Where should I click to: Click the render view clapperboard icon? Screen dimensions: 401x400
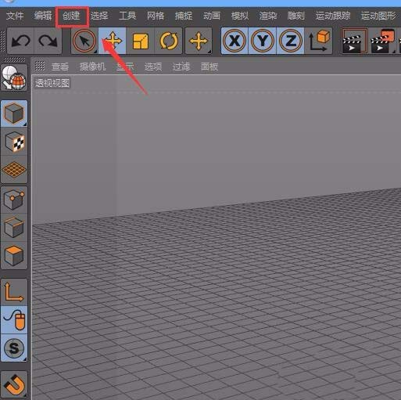pyautogui.click(x=354, y=41)
